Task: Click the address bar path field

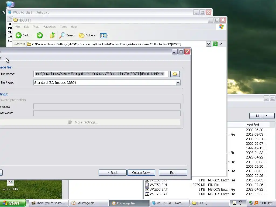Action: [x=116, y=44]
